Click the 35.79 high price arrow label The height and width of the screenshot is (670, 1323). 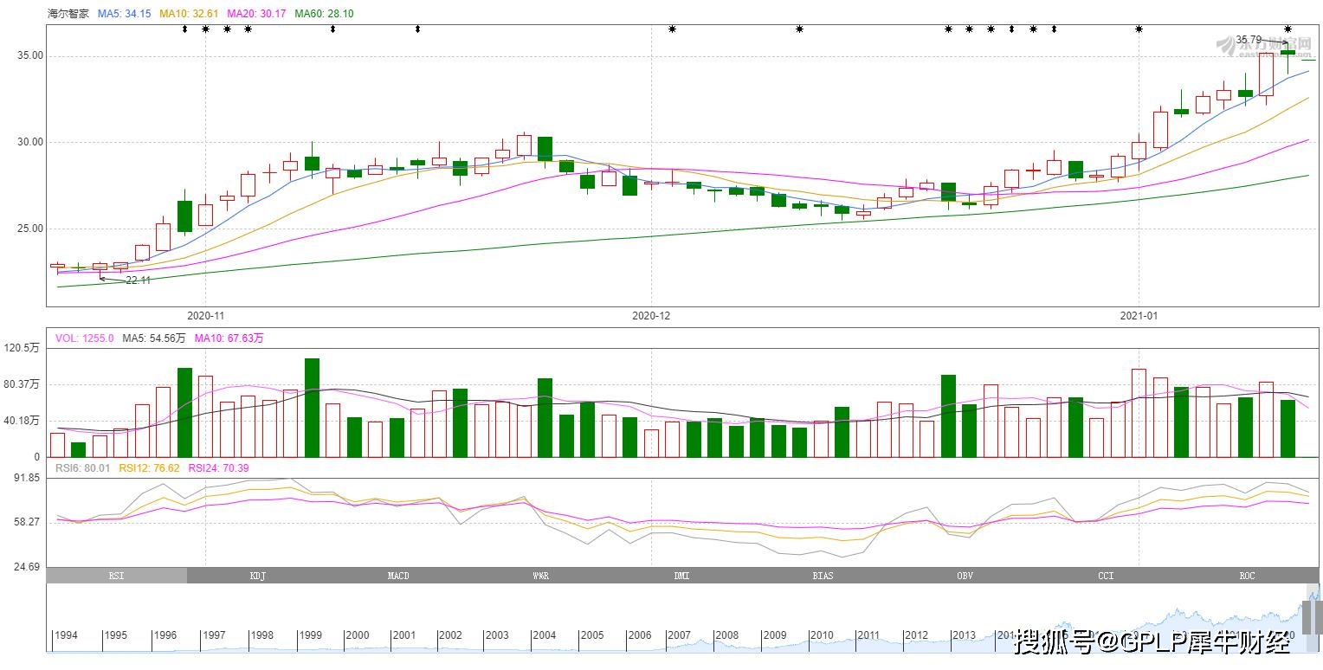(x=1249, y=40)
